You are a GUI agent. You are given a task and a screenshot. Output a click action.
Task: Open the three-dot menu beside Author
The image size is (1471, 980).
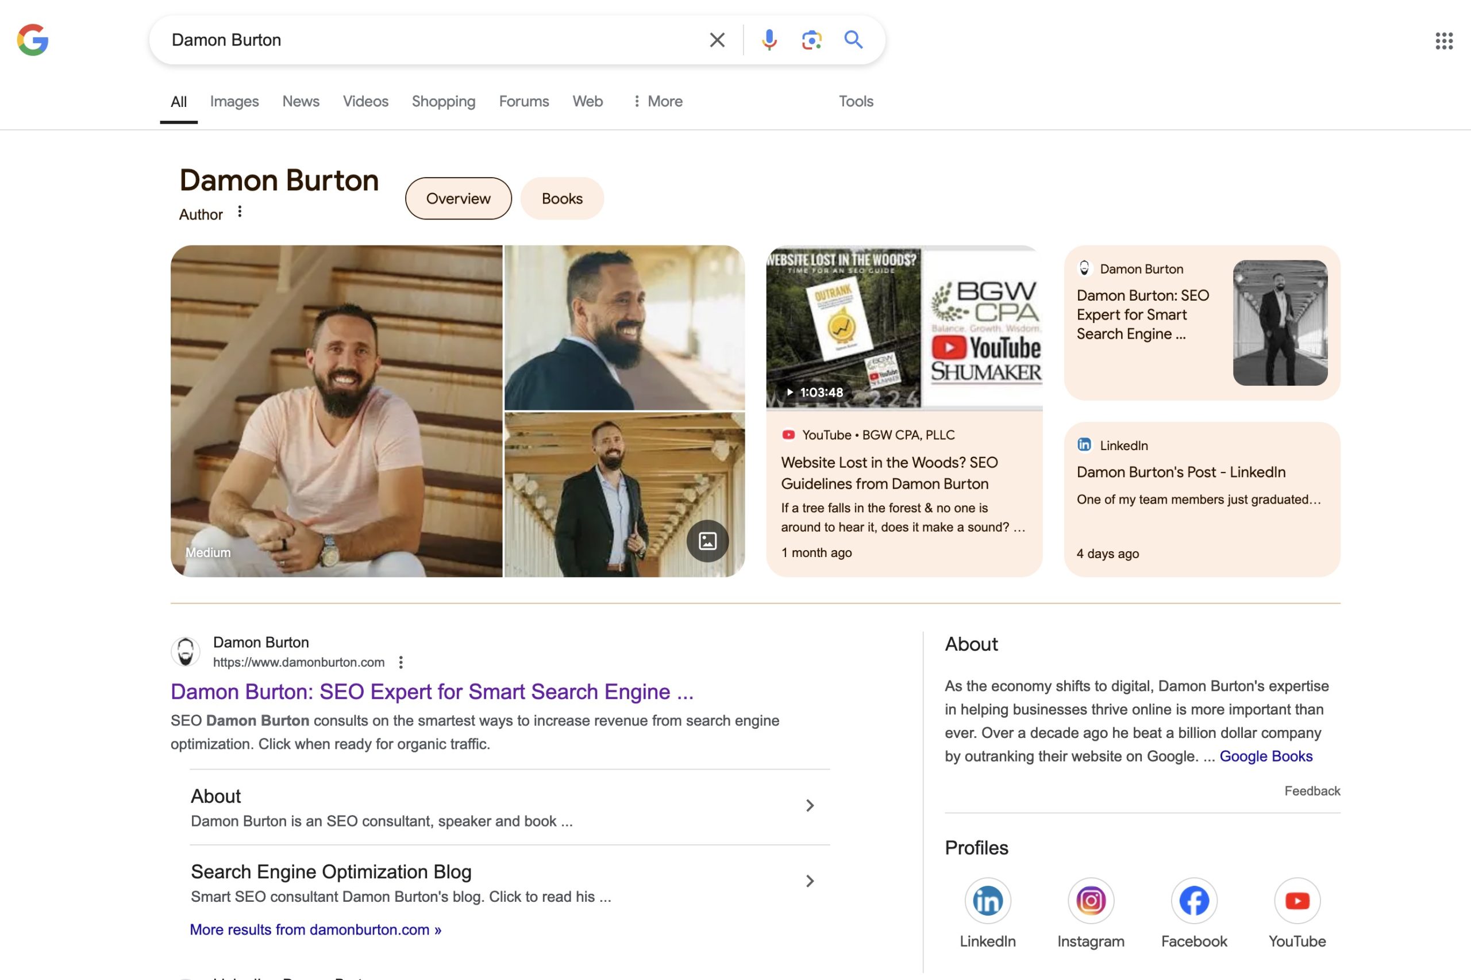240,212
